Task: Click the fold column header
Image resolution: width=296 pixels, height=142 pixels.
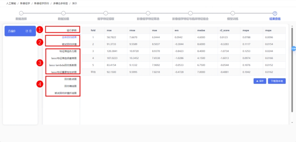Action: [x=93, y=30]
